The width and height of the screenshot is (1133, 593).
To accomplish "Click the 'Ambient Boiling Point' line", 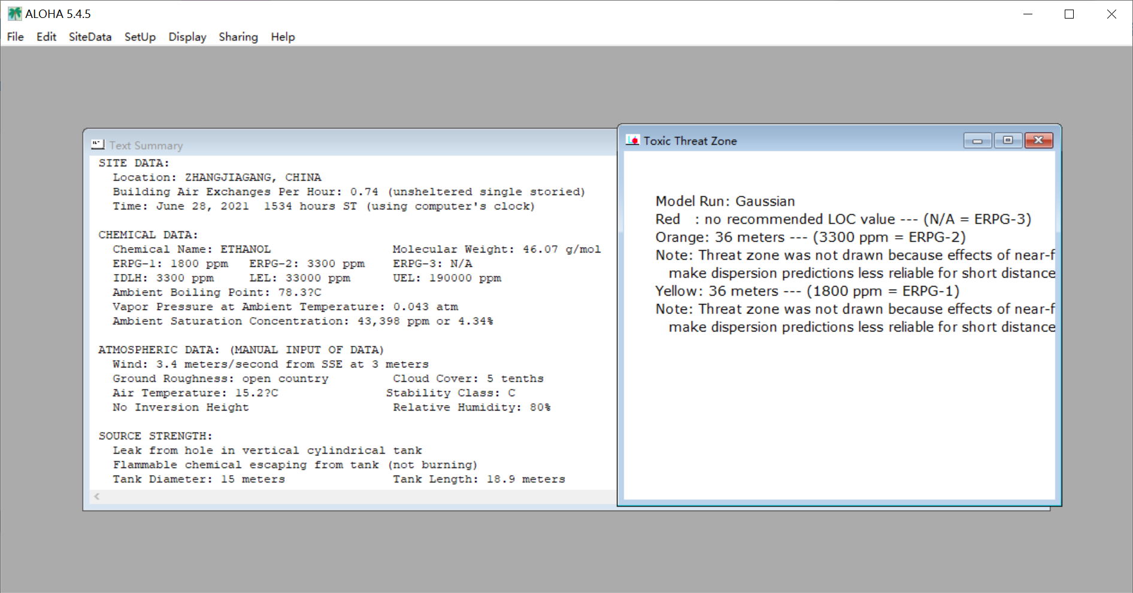I will click(217, 292).
